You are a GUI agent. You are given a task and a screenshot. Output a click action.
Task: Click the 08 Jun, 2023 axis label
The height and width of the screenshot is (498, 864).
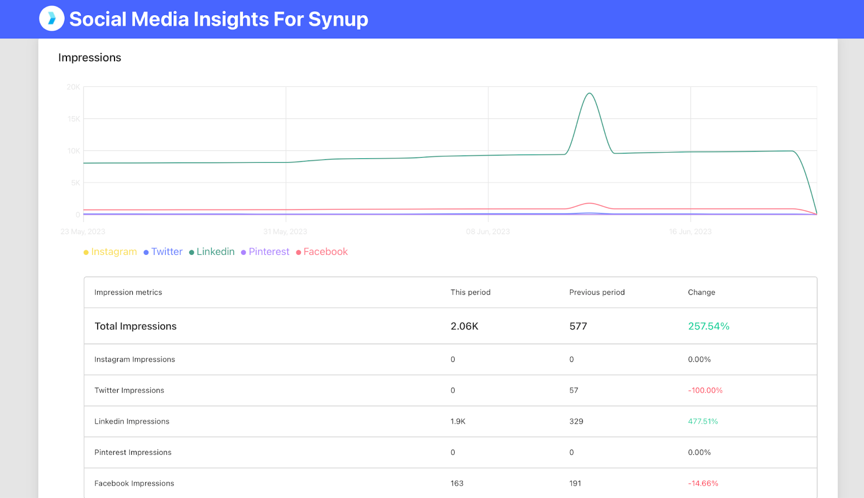click(x=488, y=232)
